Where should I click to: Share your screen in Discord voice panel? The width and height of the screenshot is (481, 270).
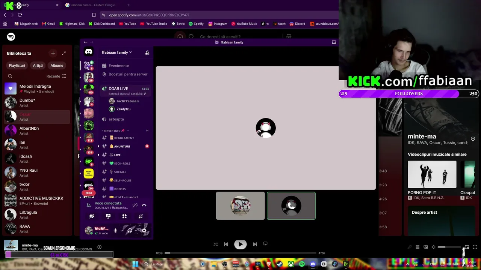click(x=108, y=216)
